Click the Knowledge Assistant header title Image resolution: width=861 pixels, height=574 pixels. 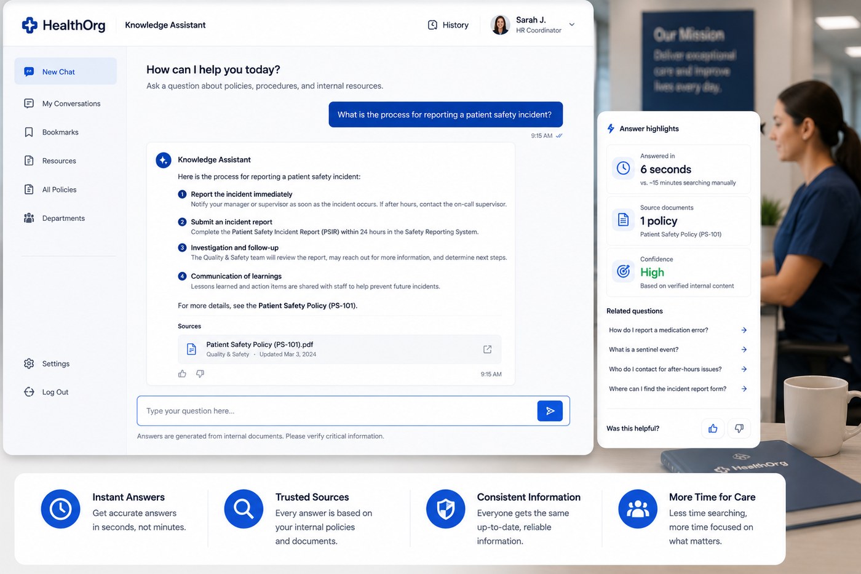[x=165, y=25]
